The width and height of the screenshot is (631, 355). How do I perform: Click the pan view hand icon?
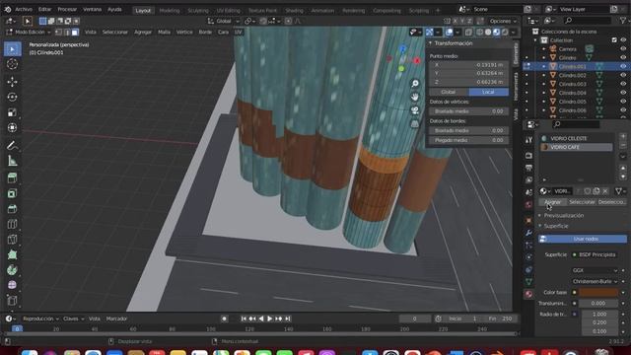[x=414, y=97]
